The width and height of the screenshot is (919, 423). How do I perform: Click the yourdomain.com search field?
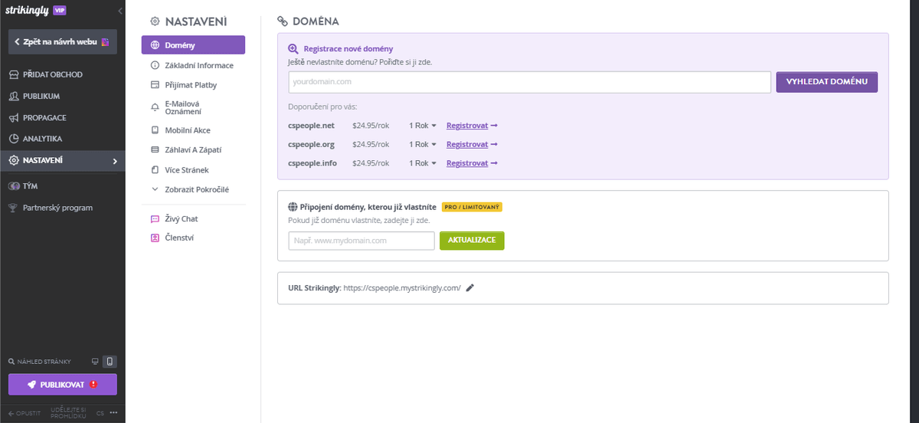coord(529,82)
